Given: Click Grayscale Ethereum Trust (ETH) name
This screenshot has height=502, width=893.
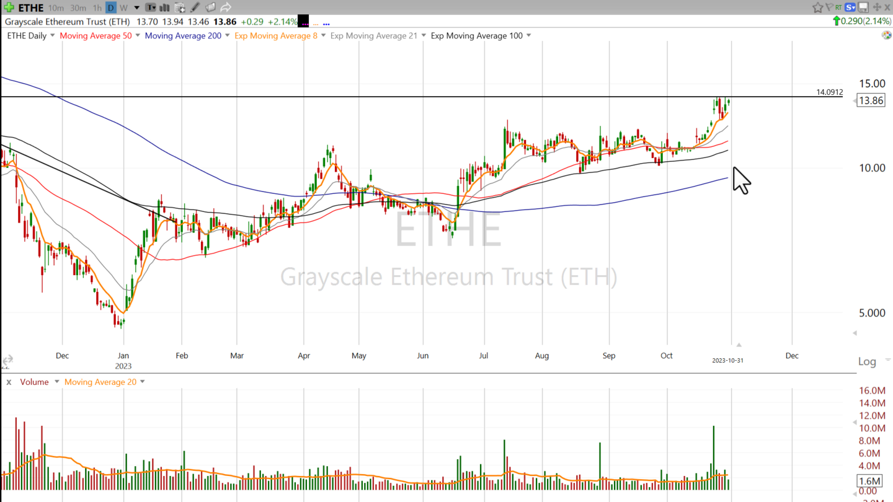Looking at the screenshot, I should [x=67, y=22].
